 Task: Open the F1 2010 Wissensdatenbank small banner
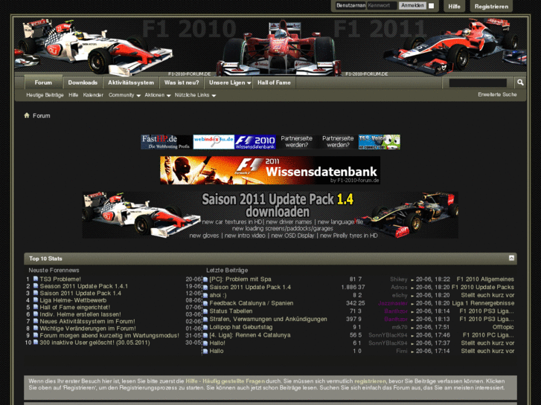[x=255, y=142]
